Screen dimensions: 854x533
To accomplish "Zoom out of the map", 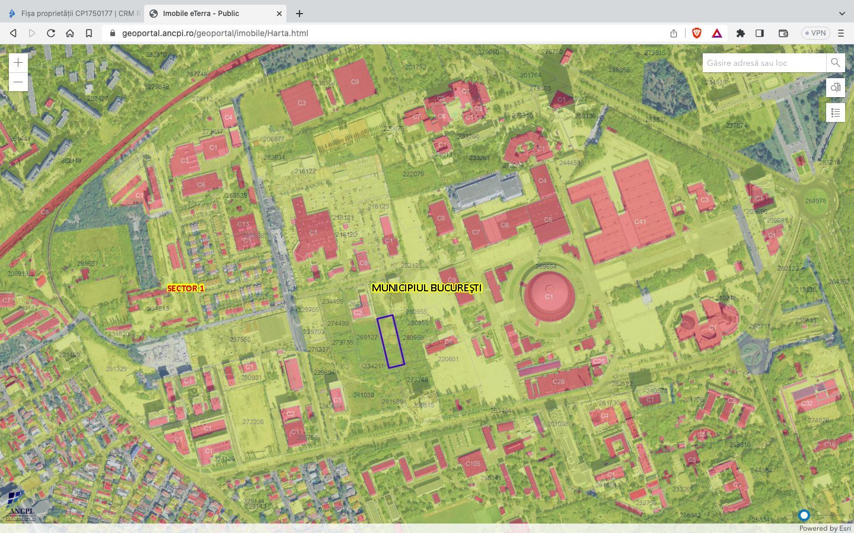I will [x=18, y=82].
